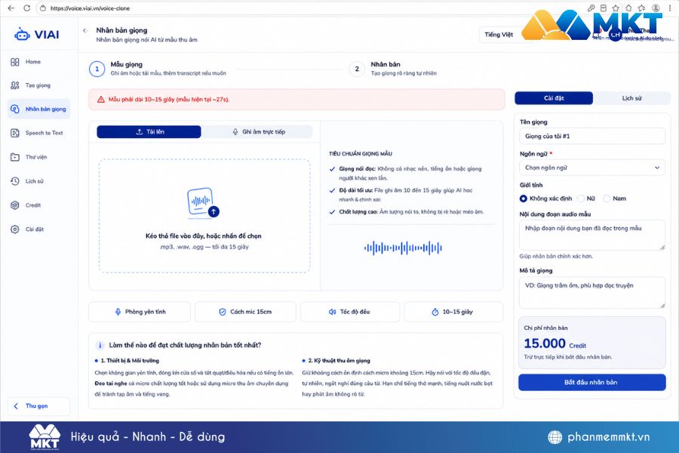The image size is (679, 453).
Task: Click the password key icon in browser
Action: (591, 8)
